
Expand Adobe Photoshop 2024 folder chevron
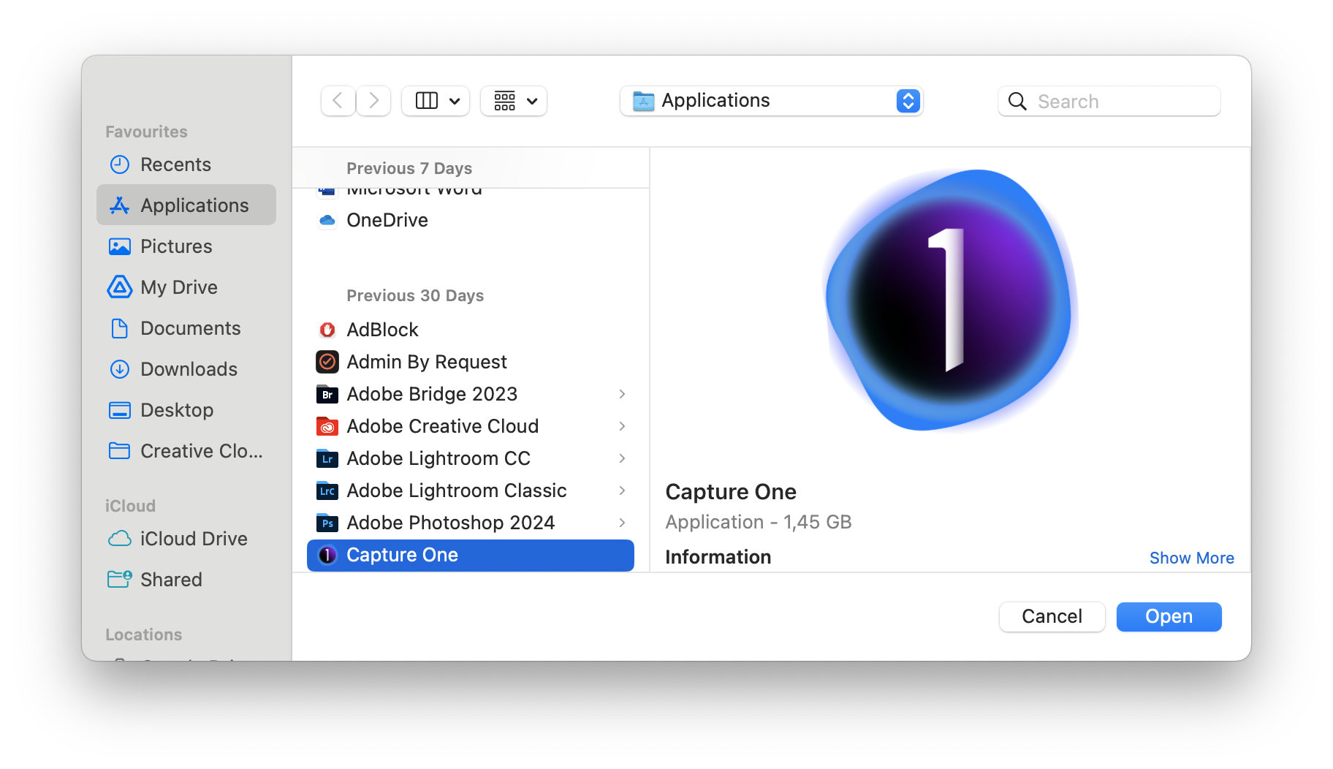pyautogui.click(x=622, y=523)
